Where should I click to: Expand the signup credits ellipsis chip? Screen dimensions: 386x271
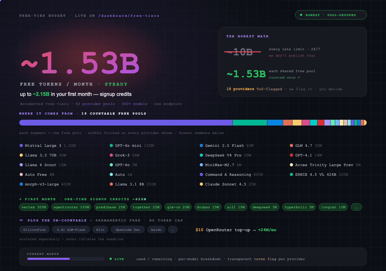pyautogui.click(x=356, y=207)
